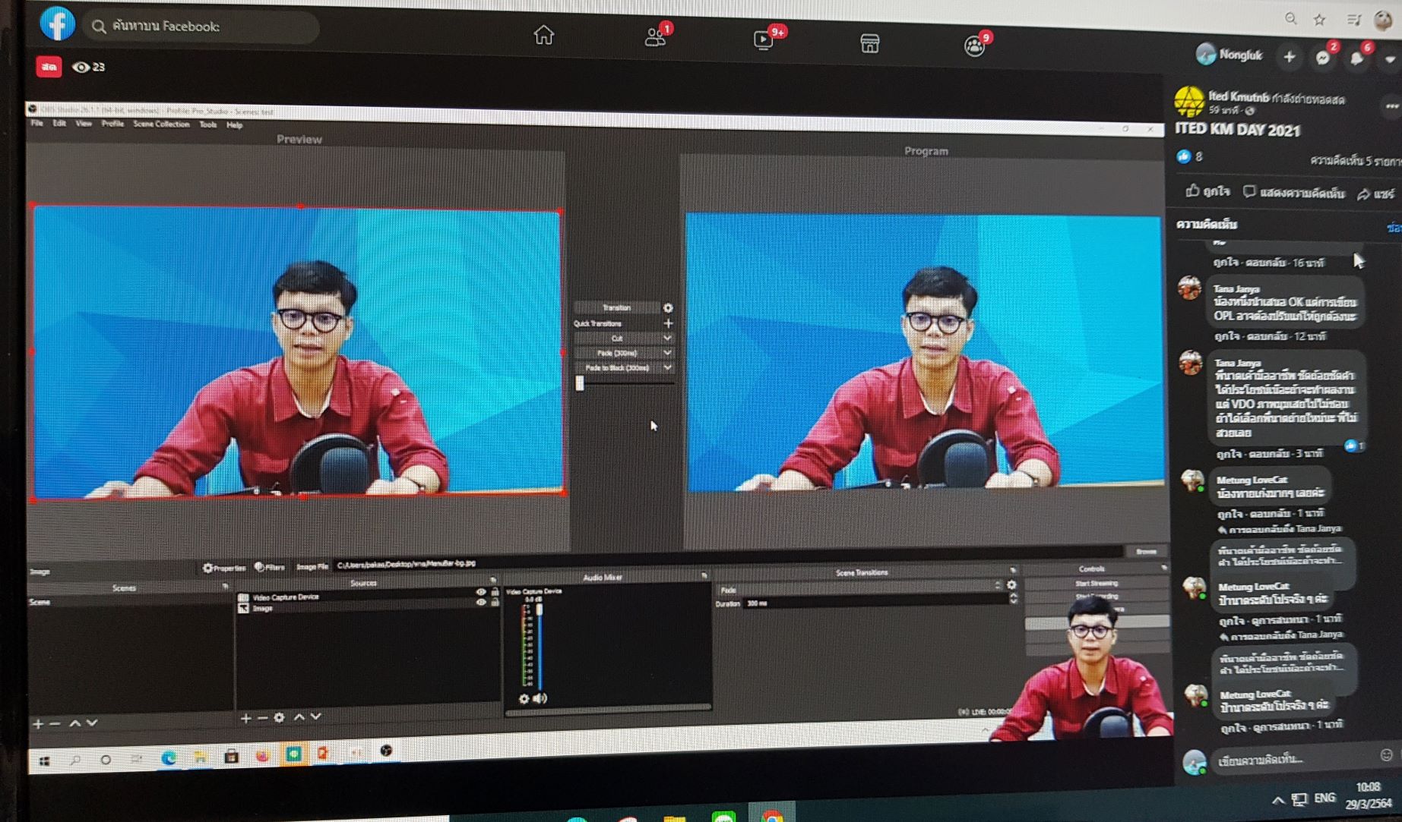The width and height of the screenshot is (1402, 822).
Task: Open the Friends tab in Facebook
Action: (x=655, y=37)
